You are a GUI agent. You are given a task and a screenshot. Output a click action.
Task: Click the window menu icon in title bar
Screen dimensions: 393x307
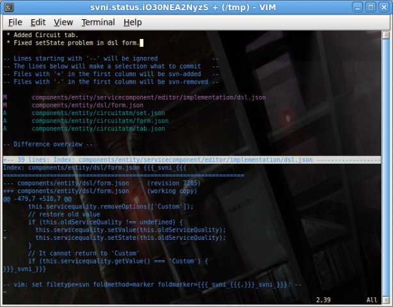8,7
